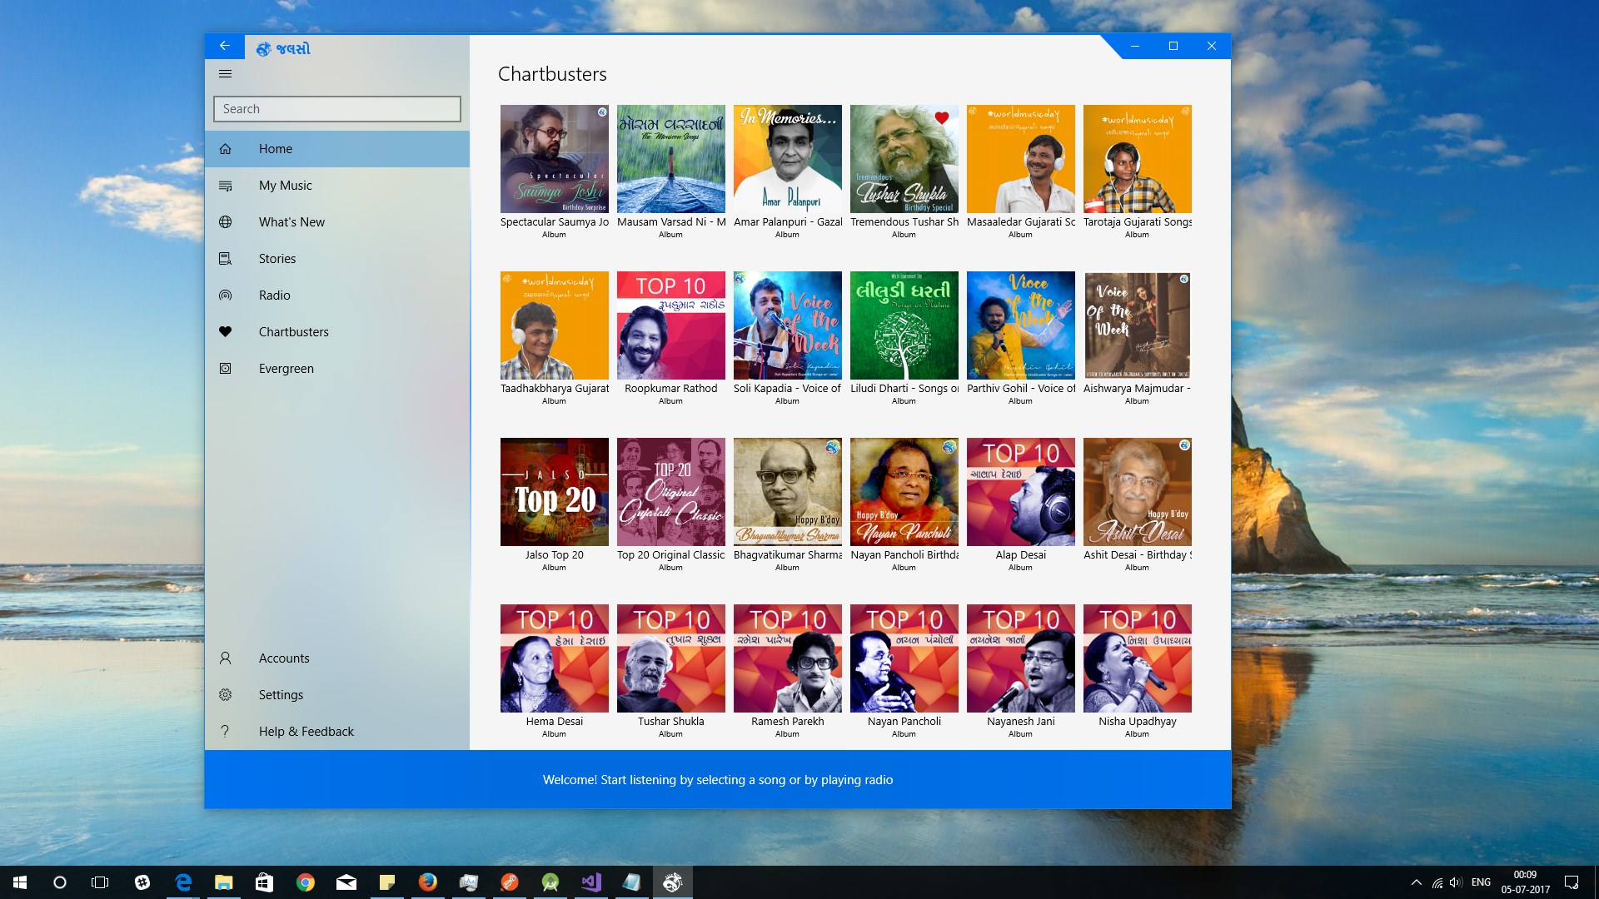Select the Stories sidebar icon

tap(225, 259)
